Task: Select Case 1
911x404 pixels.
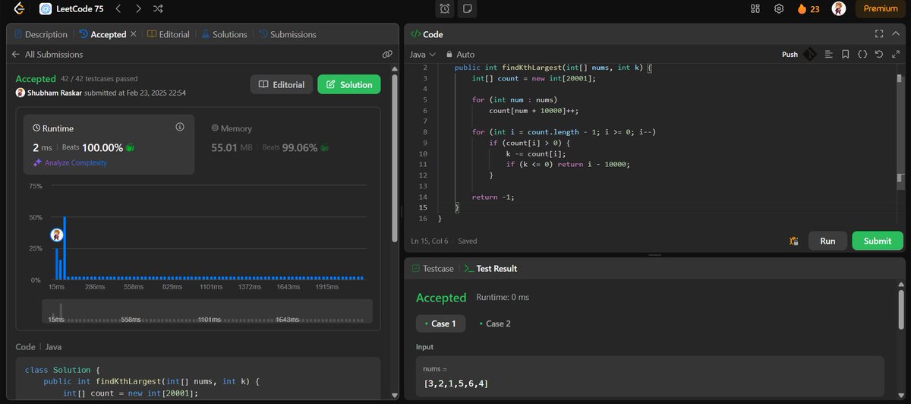Action: (440, 324)
